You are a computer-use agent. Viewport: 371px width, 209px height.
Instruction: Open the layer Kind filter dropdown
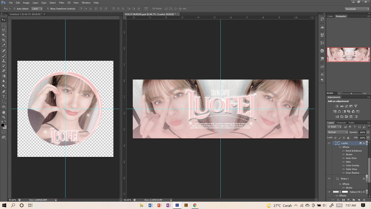334,127
